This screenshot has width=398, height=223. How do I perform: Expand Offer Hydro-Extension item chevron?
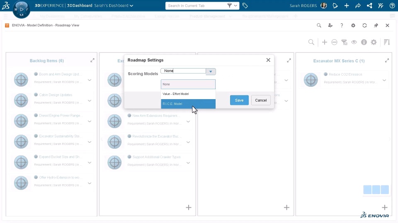90,183
